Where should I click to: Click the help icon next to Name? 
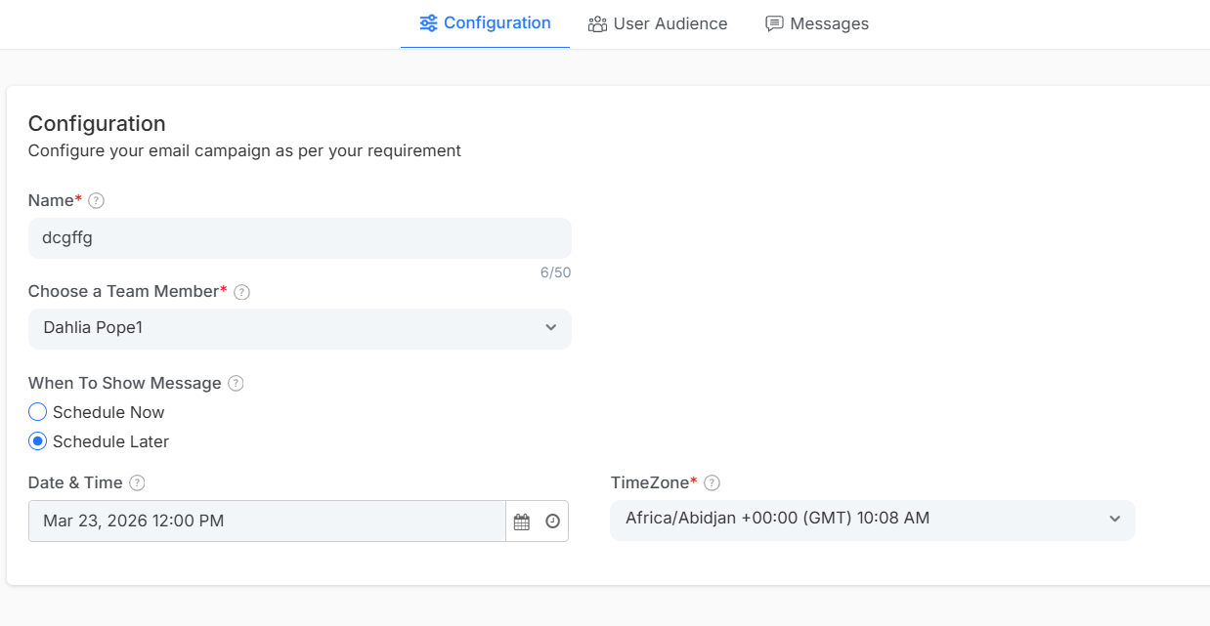click(96, 200)
